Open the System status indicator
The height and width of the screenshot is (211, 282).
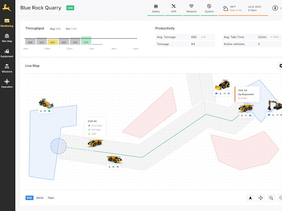point(209,8)
